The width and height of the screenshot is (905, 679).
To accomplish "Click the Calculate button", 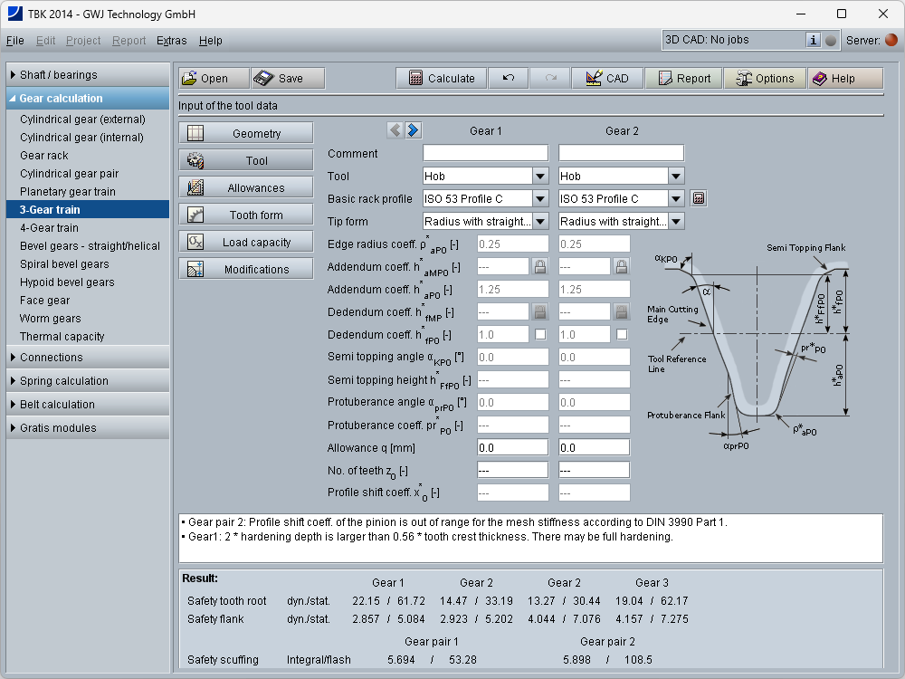I will (442, 79).
